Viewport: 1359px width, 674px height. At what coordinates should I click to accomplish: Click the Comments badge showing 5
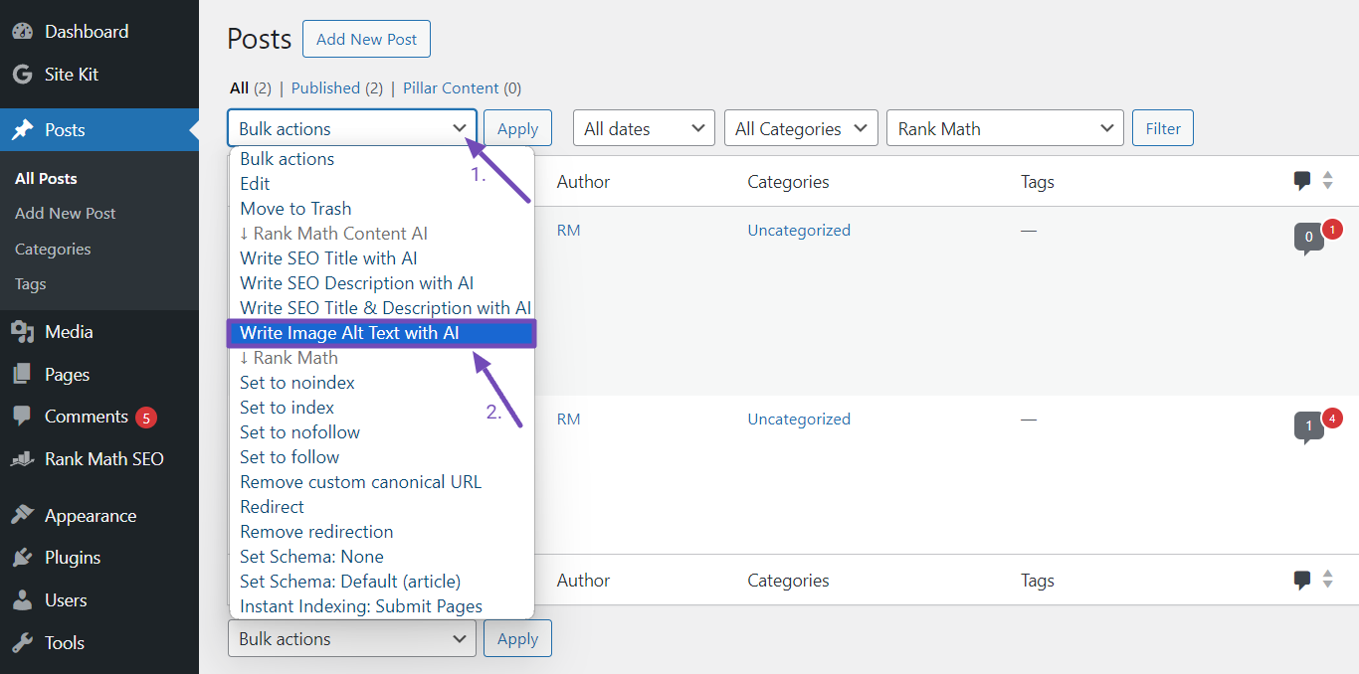[146, 418]
